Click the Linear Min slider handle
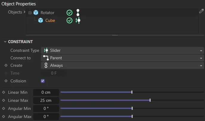This screenshot has height=121, width=205. point(132,92)
